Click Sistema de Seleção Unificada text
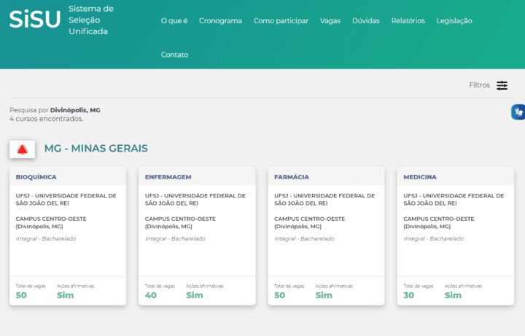The width and height of the screenshot is (525, 336). coord(91,20)
